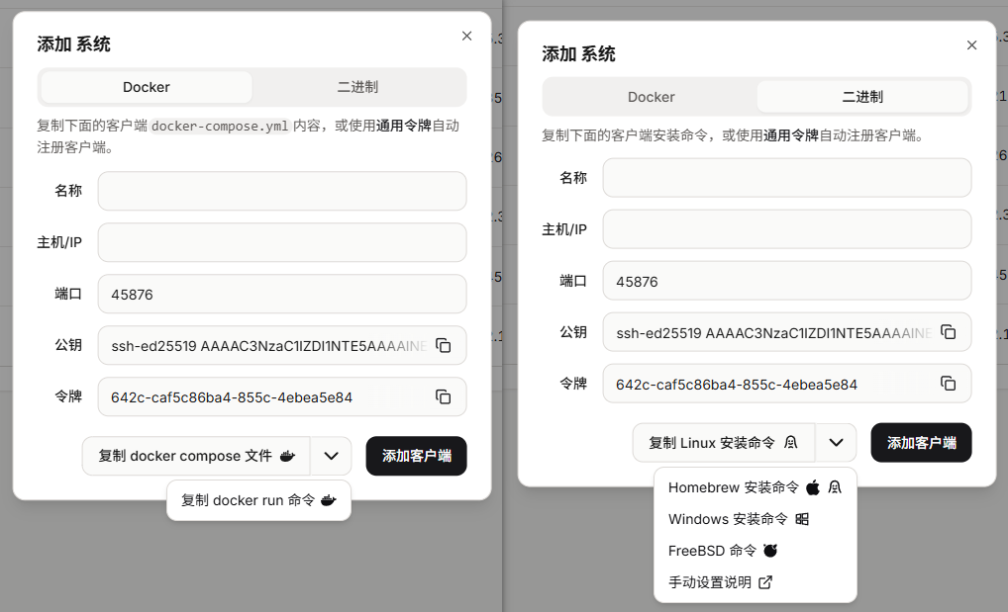Click the 复制 docker compose 文件 button
This screenshot has height=612, width=1008.
[196, 456]
